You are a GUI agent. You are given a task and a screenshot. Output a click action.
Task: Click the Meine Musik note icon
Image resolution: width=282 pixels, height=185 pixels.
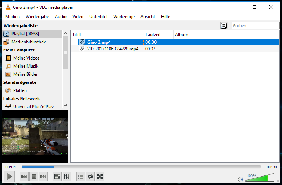(x=8, y=66)
